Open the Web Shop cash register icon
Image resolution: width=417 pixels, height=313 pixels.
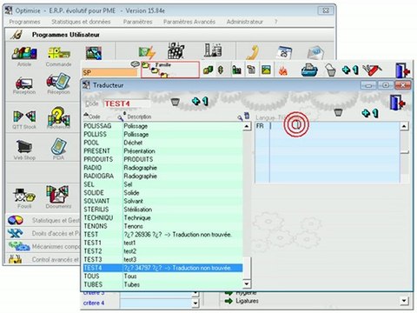[24, 146]
